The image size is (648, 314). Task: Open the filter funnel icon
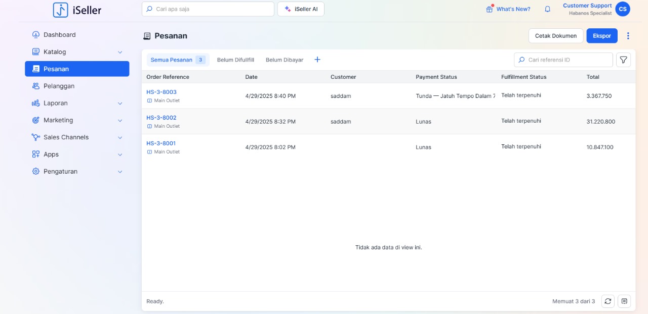[624, 60]
